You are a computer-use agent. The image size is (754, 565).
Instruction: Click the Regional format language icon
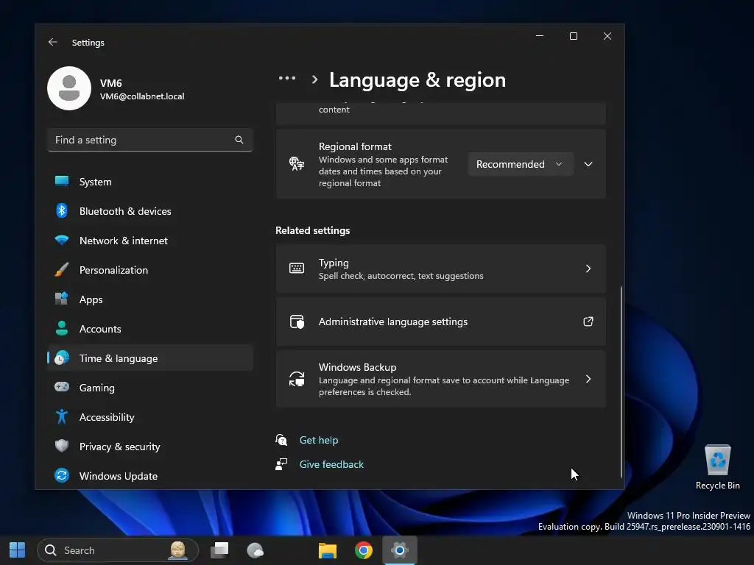pyautogui.click(x=297, y=164)
